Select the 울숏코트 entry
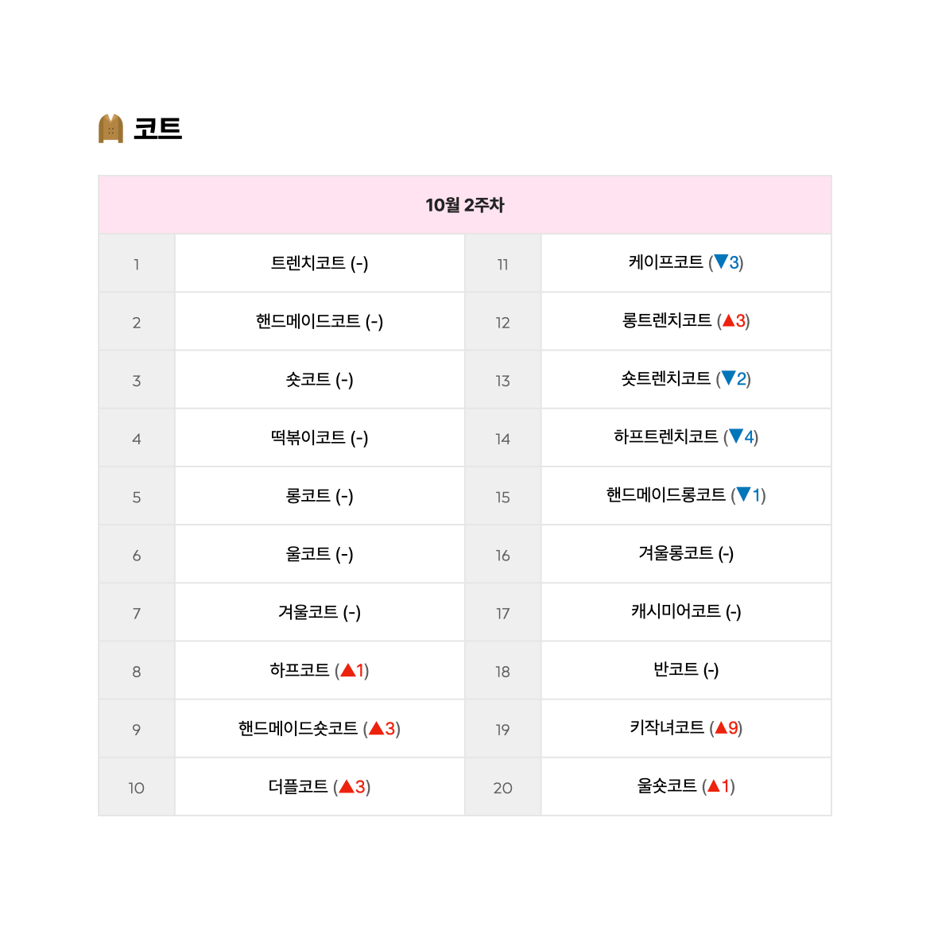Image resolution: width=930 pixels, height=930 pixels. click(667, 786)
